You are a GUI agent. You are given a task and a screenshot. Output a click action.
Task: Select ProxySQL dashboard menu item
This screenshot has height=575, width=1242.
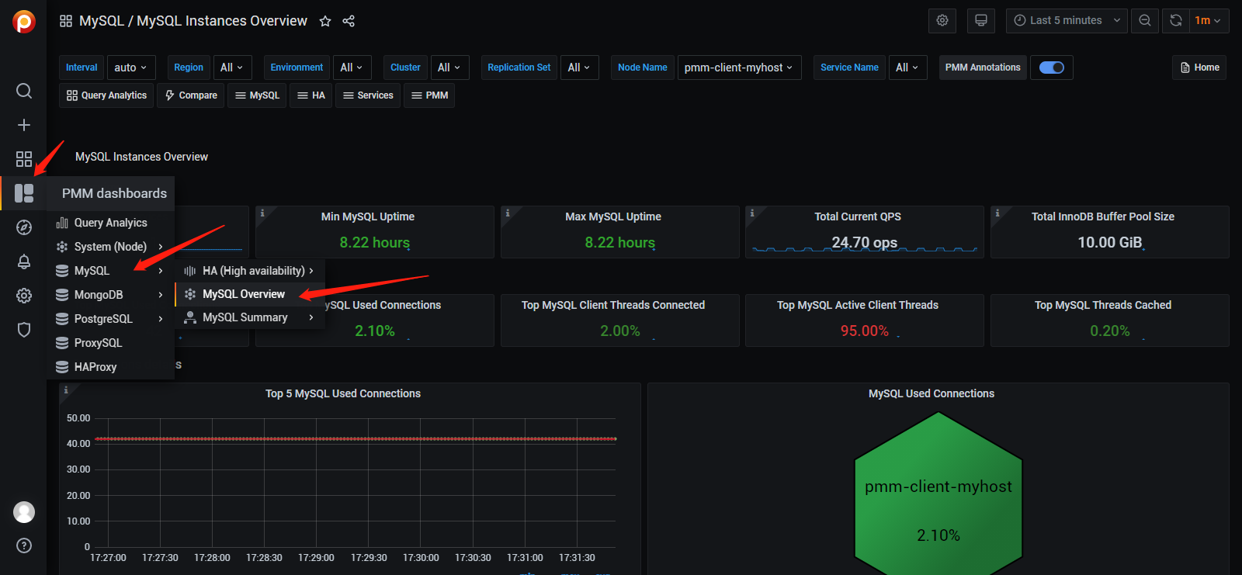point(110,343)
